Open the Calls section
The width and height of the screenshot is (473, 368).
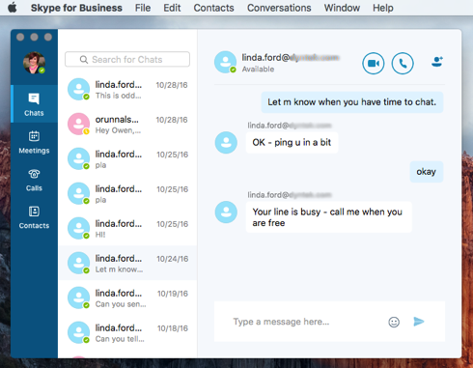coord(34,180)
